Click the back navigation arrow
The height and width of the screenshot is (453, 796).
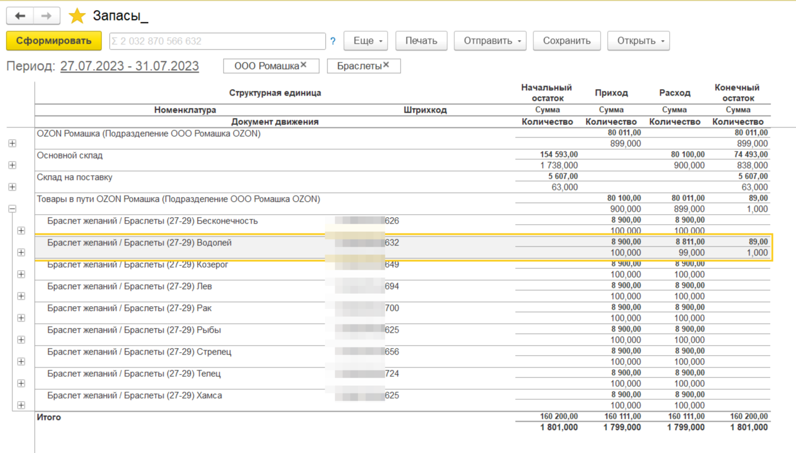(20, 16)
